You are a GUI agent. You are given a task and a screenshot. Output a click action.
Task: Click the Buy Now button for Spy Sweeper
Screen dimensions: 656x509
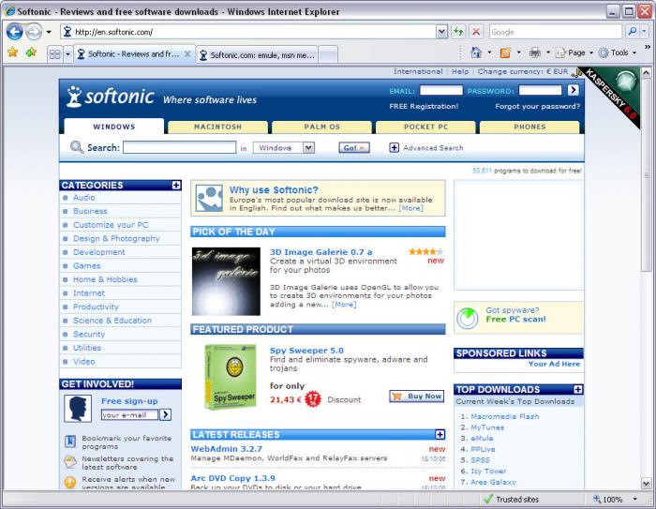[416, 397]
